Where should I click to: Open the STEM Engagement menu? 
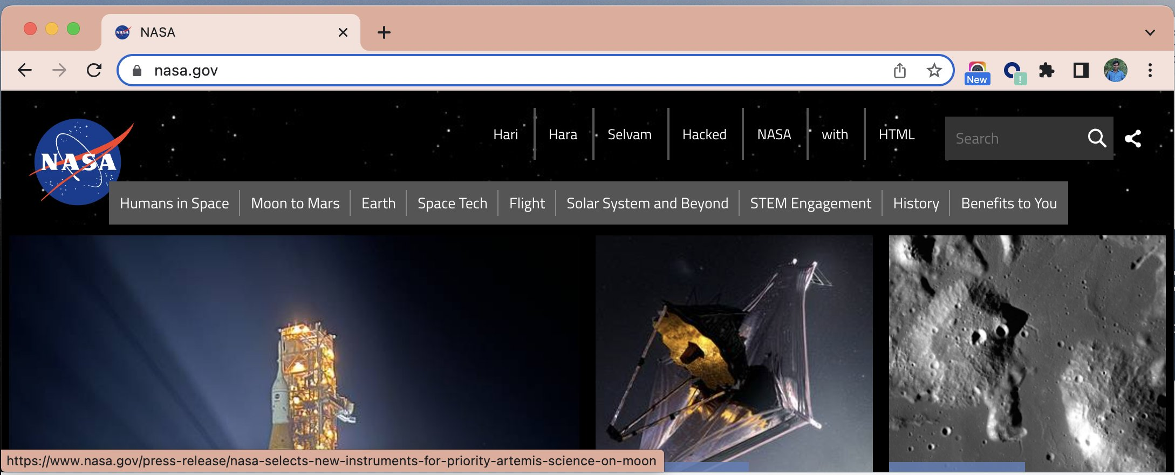pos(810,203)
